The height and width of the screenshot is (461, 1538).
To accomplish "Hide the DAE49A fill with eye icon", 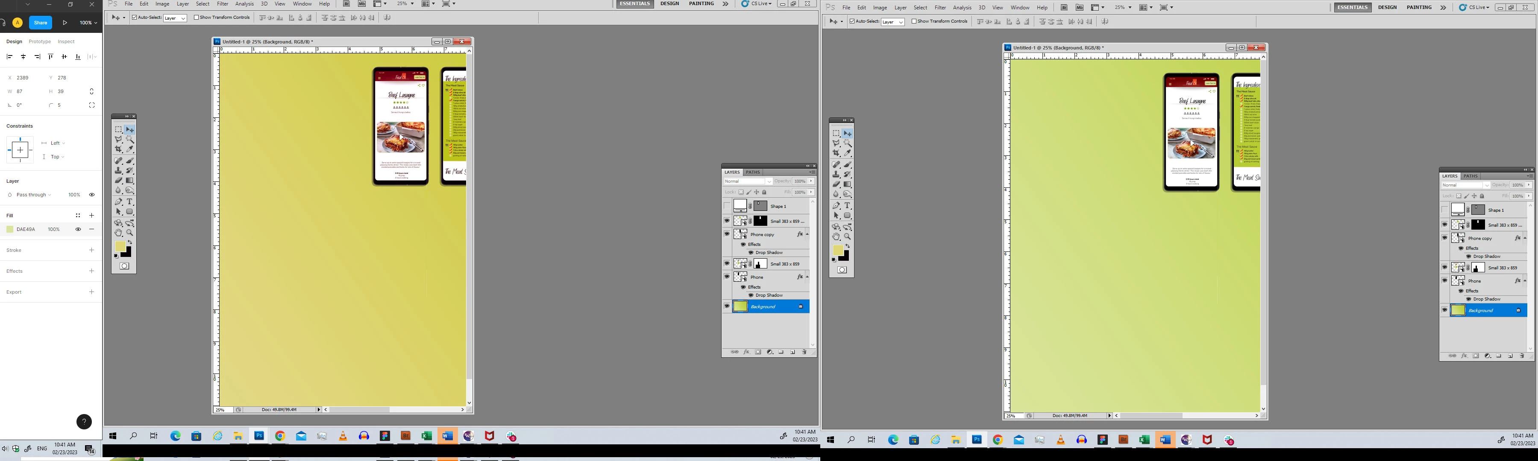I will (x=78, y=229).
